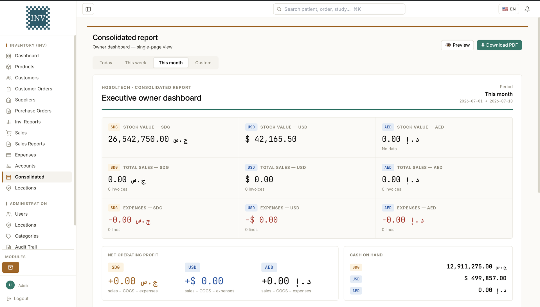
Task: Click the Products box icon
Action: pos(9,67)
